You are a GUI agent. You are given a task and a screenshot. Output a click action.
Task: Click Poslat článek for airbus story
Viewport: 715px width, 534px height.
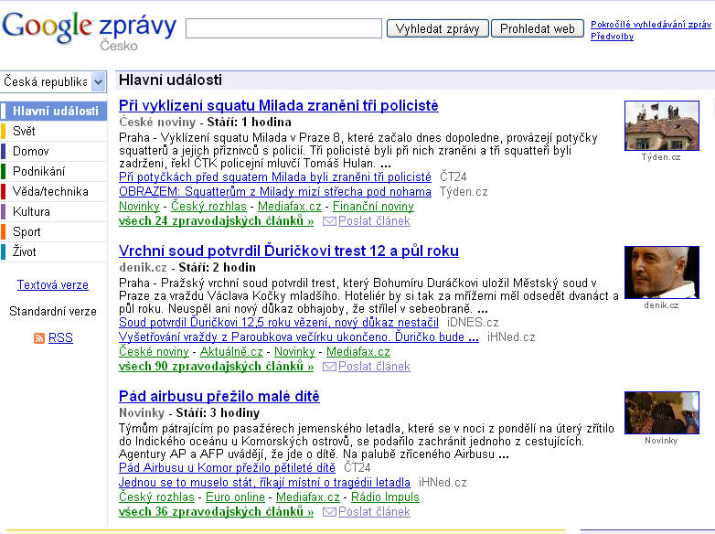pyautogui.click(x=374, y=512)
